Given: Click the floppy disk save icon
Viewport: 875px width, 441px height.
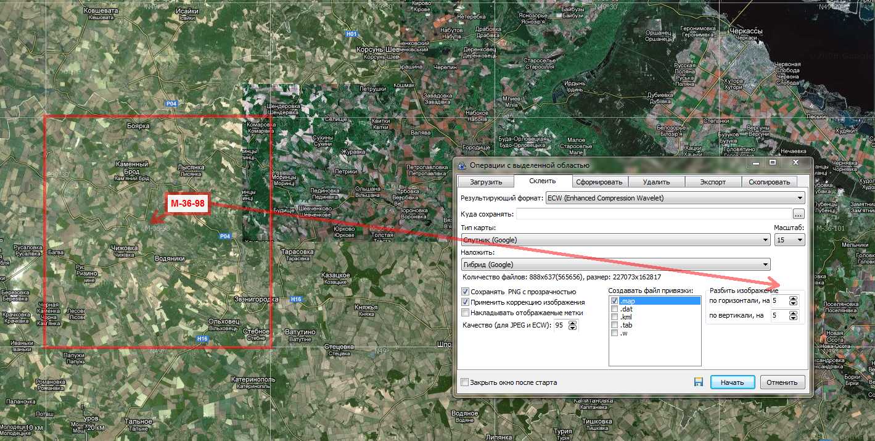Looking at the screenshot, I should click(698, 382).
